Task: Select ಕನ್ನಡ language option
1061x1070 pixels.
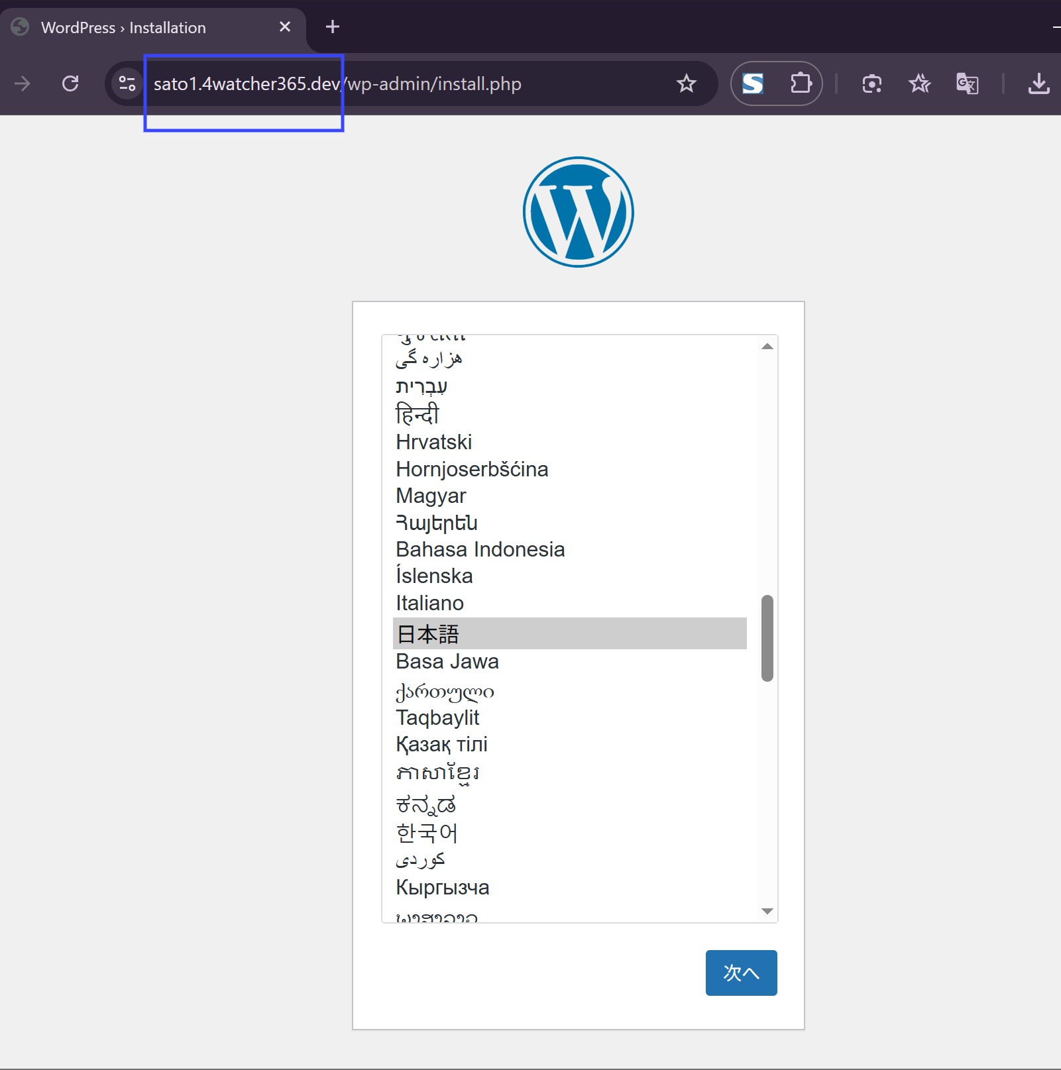Action: point(570,804)
